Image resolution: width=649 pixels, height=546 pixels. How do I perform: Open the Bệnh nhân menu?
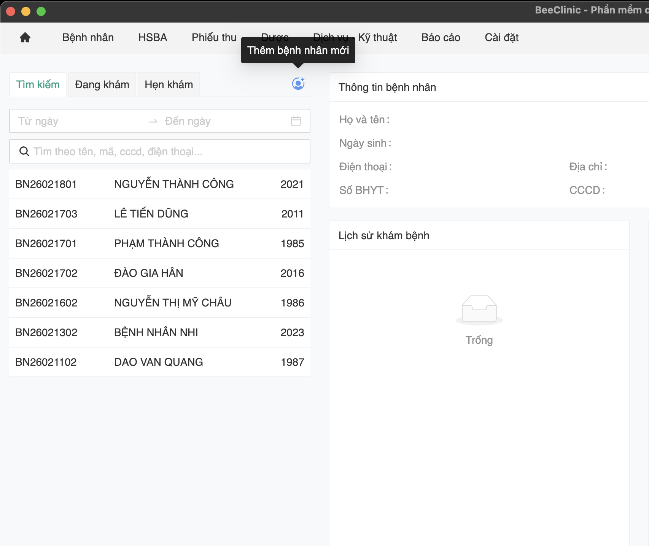[x=88, y=38]
